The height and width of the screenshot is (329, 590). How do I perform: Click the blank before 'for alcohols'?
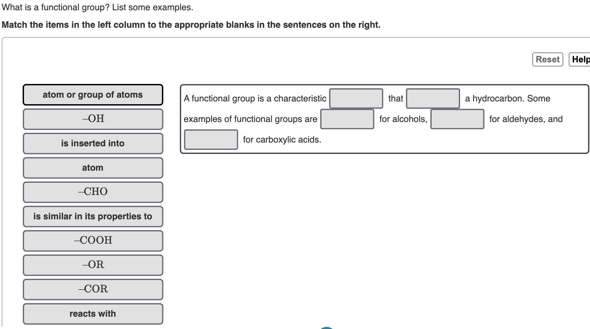pyautogui.click(x=347, y=119)
